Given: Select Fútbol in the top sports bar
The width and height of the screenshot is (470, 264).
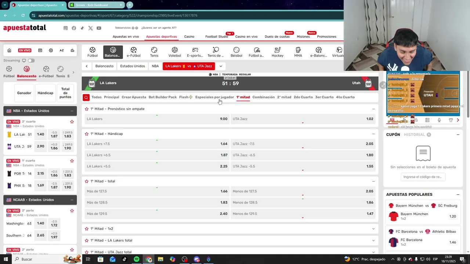Looking at the screenshot, I should click(93, 52).
